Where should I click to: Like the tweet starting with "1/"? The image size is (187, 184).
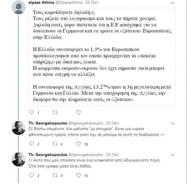(78, 175)
